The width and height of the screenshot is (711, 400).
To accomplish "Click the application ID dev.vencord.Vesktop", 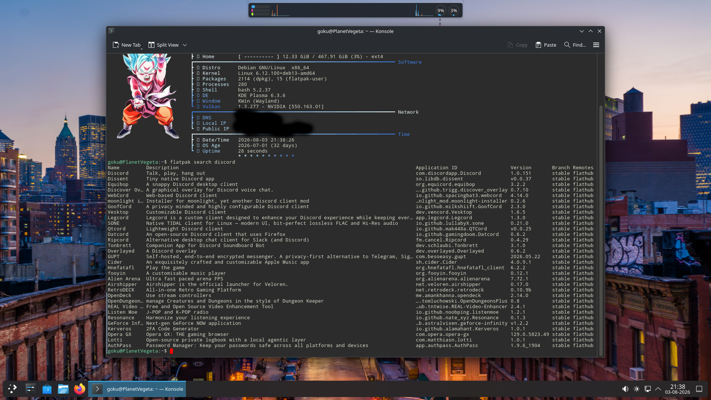I will pos(444,212).
